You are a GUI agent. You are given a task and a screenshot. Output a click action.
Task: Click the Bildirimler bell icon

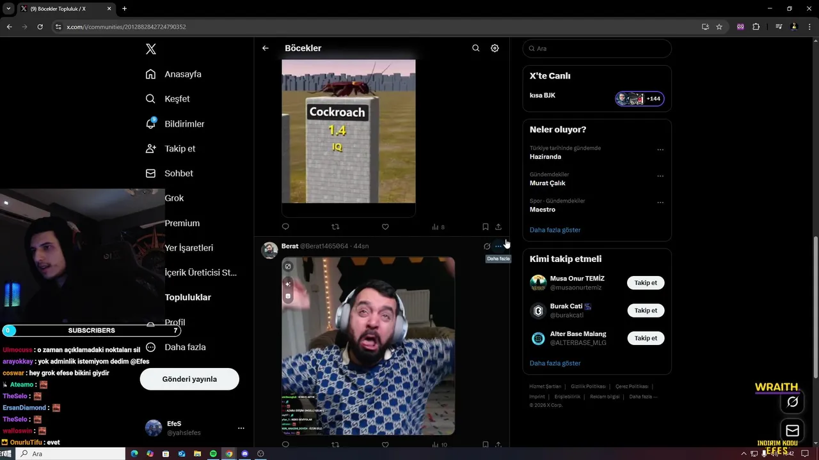(151, 123)
